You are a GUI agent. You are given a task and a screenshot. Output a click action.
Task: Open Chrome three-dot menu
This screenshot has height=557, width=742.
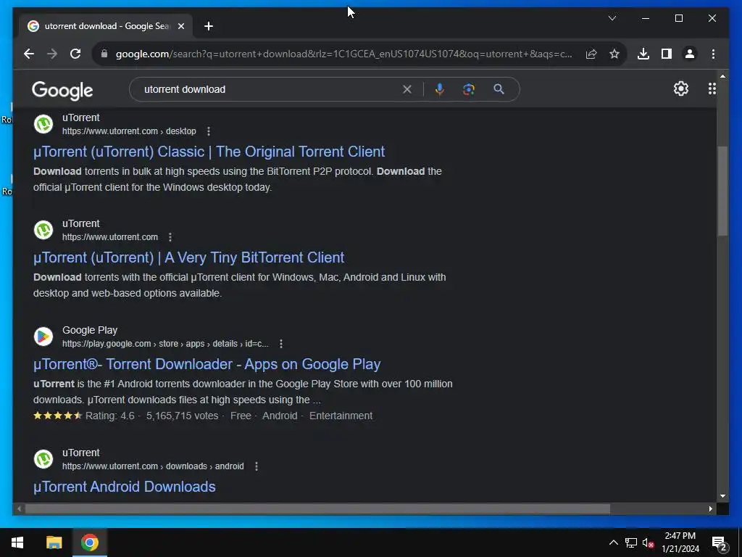[x=713, y=54]
